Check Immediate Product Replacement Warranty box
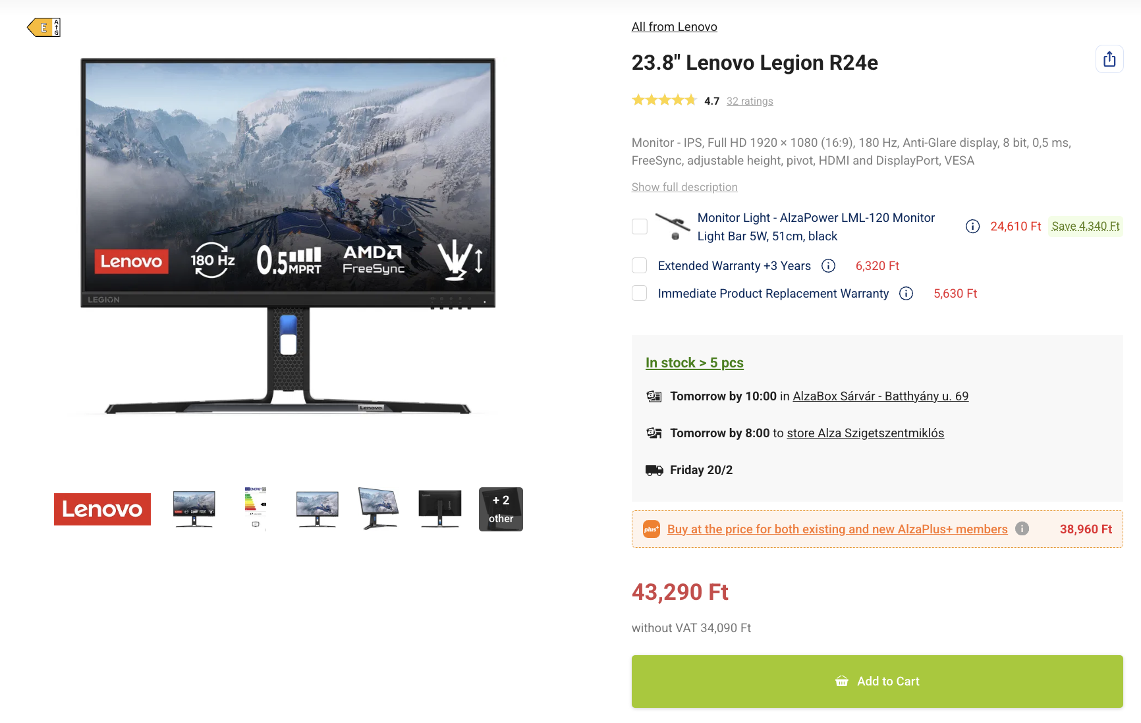 point(640,293)
